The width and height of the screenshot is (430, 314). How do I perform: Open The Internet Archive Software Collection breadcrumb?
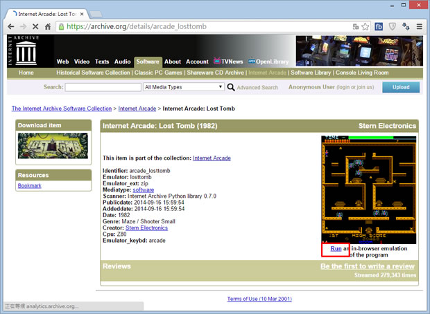coord(62,109)
